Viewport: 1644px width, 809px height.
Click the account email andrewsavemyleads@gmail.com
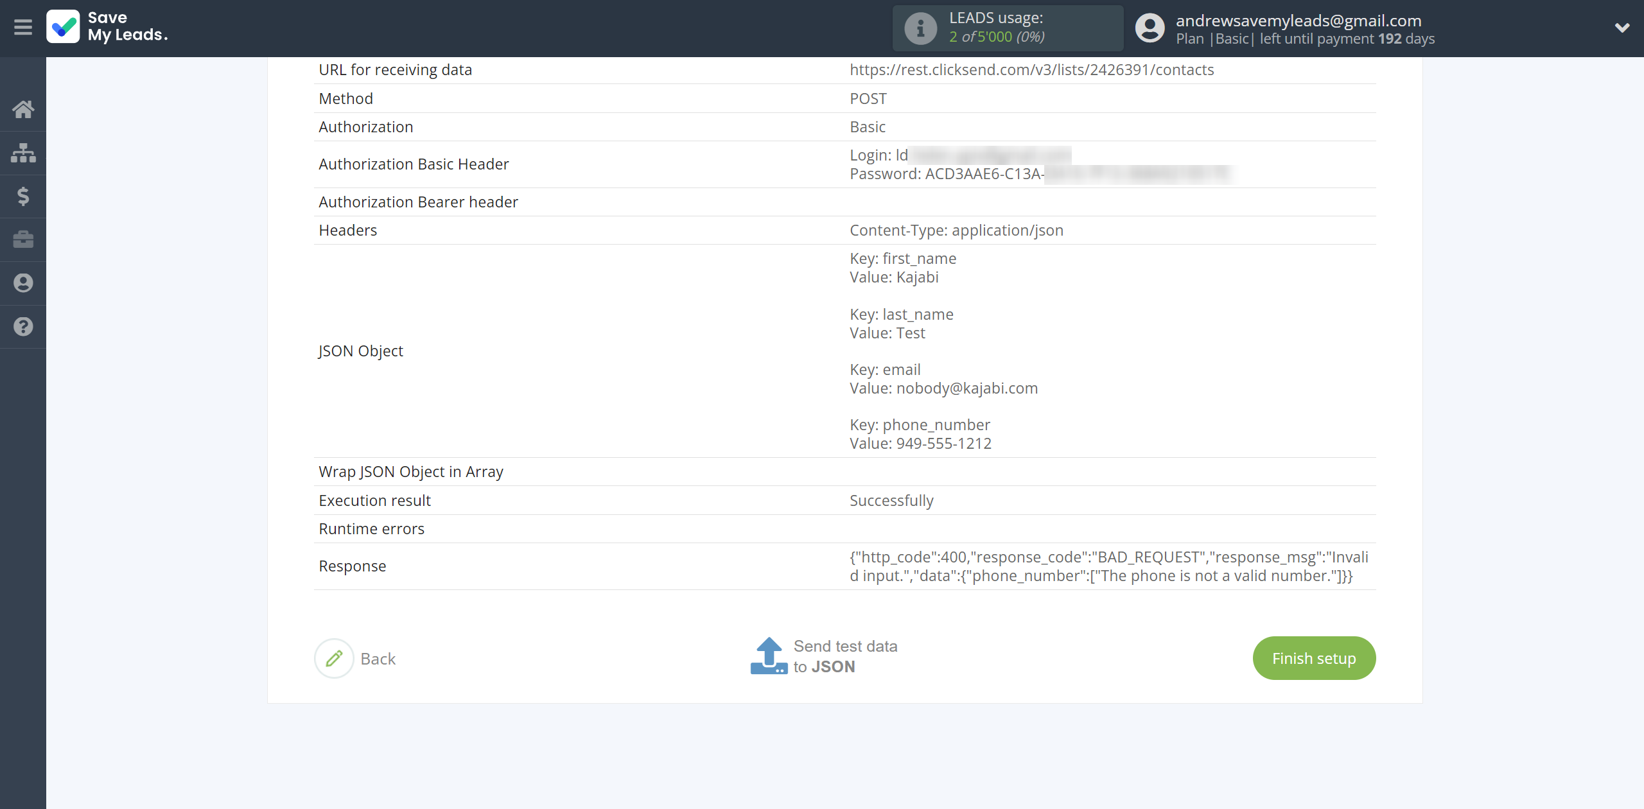(x=1299, y=21)
